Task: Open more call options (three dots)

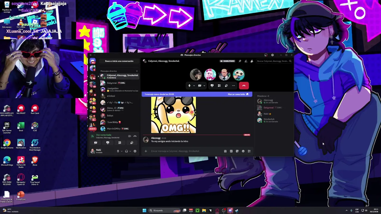Action: pos(233,86)
